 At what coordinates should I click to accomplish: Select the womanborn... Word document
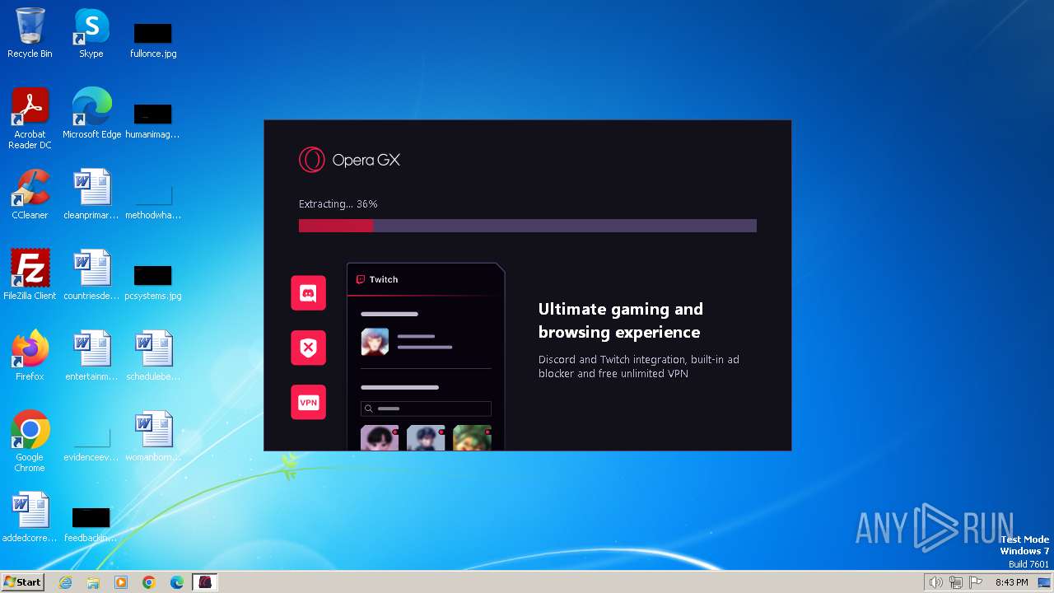coord(153,436)
